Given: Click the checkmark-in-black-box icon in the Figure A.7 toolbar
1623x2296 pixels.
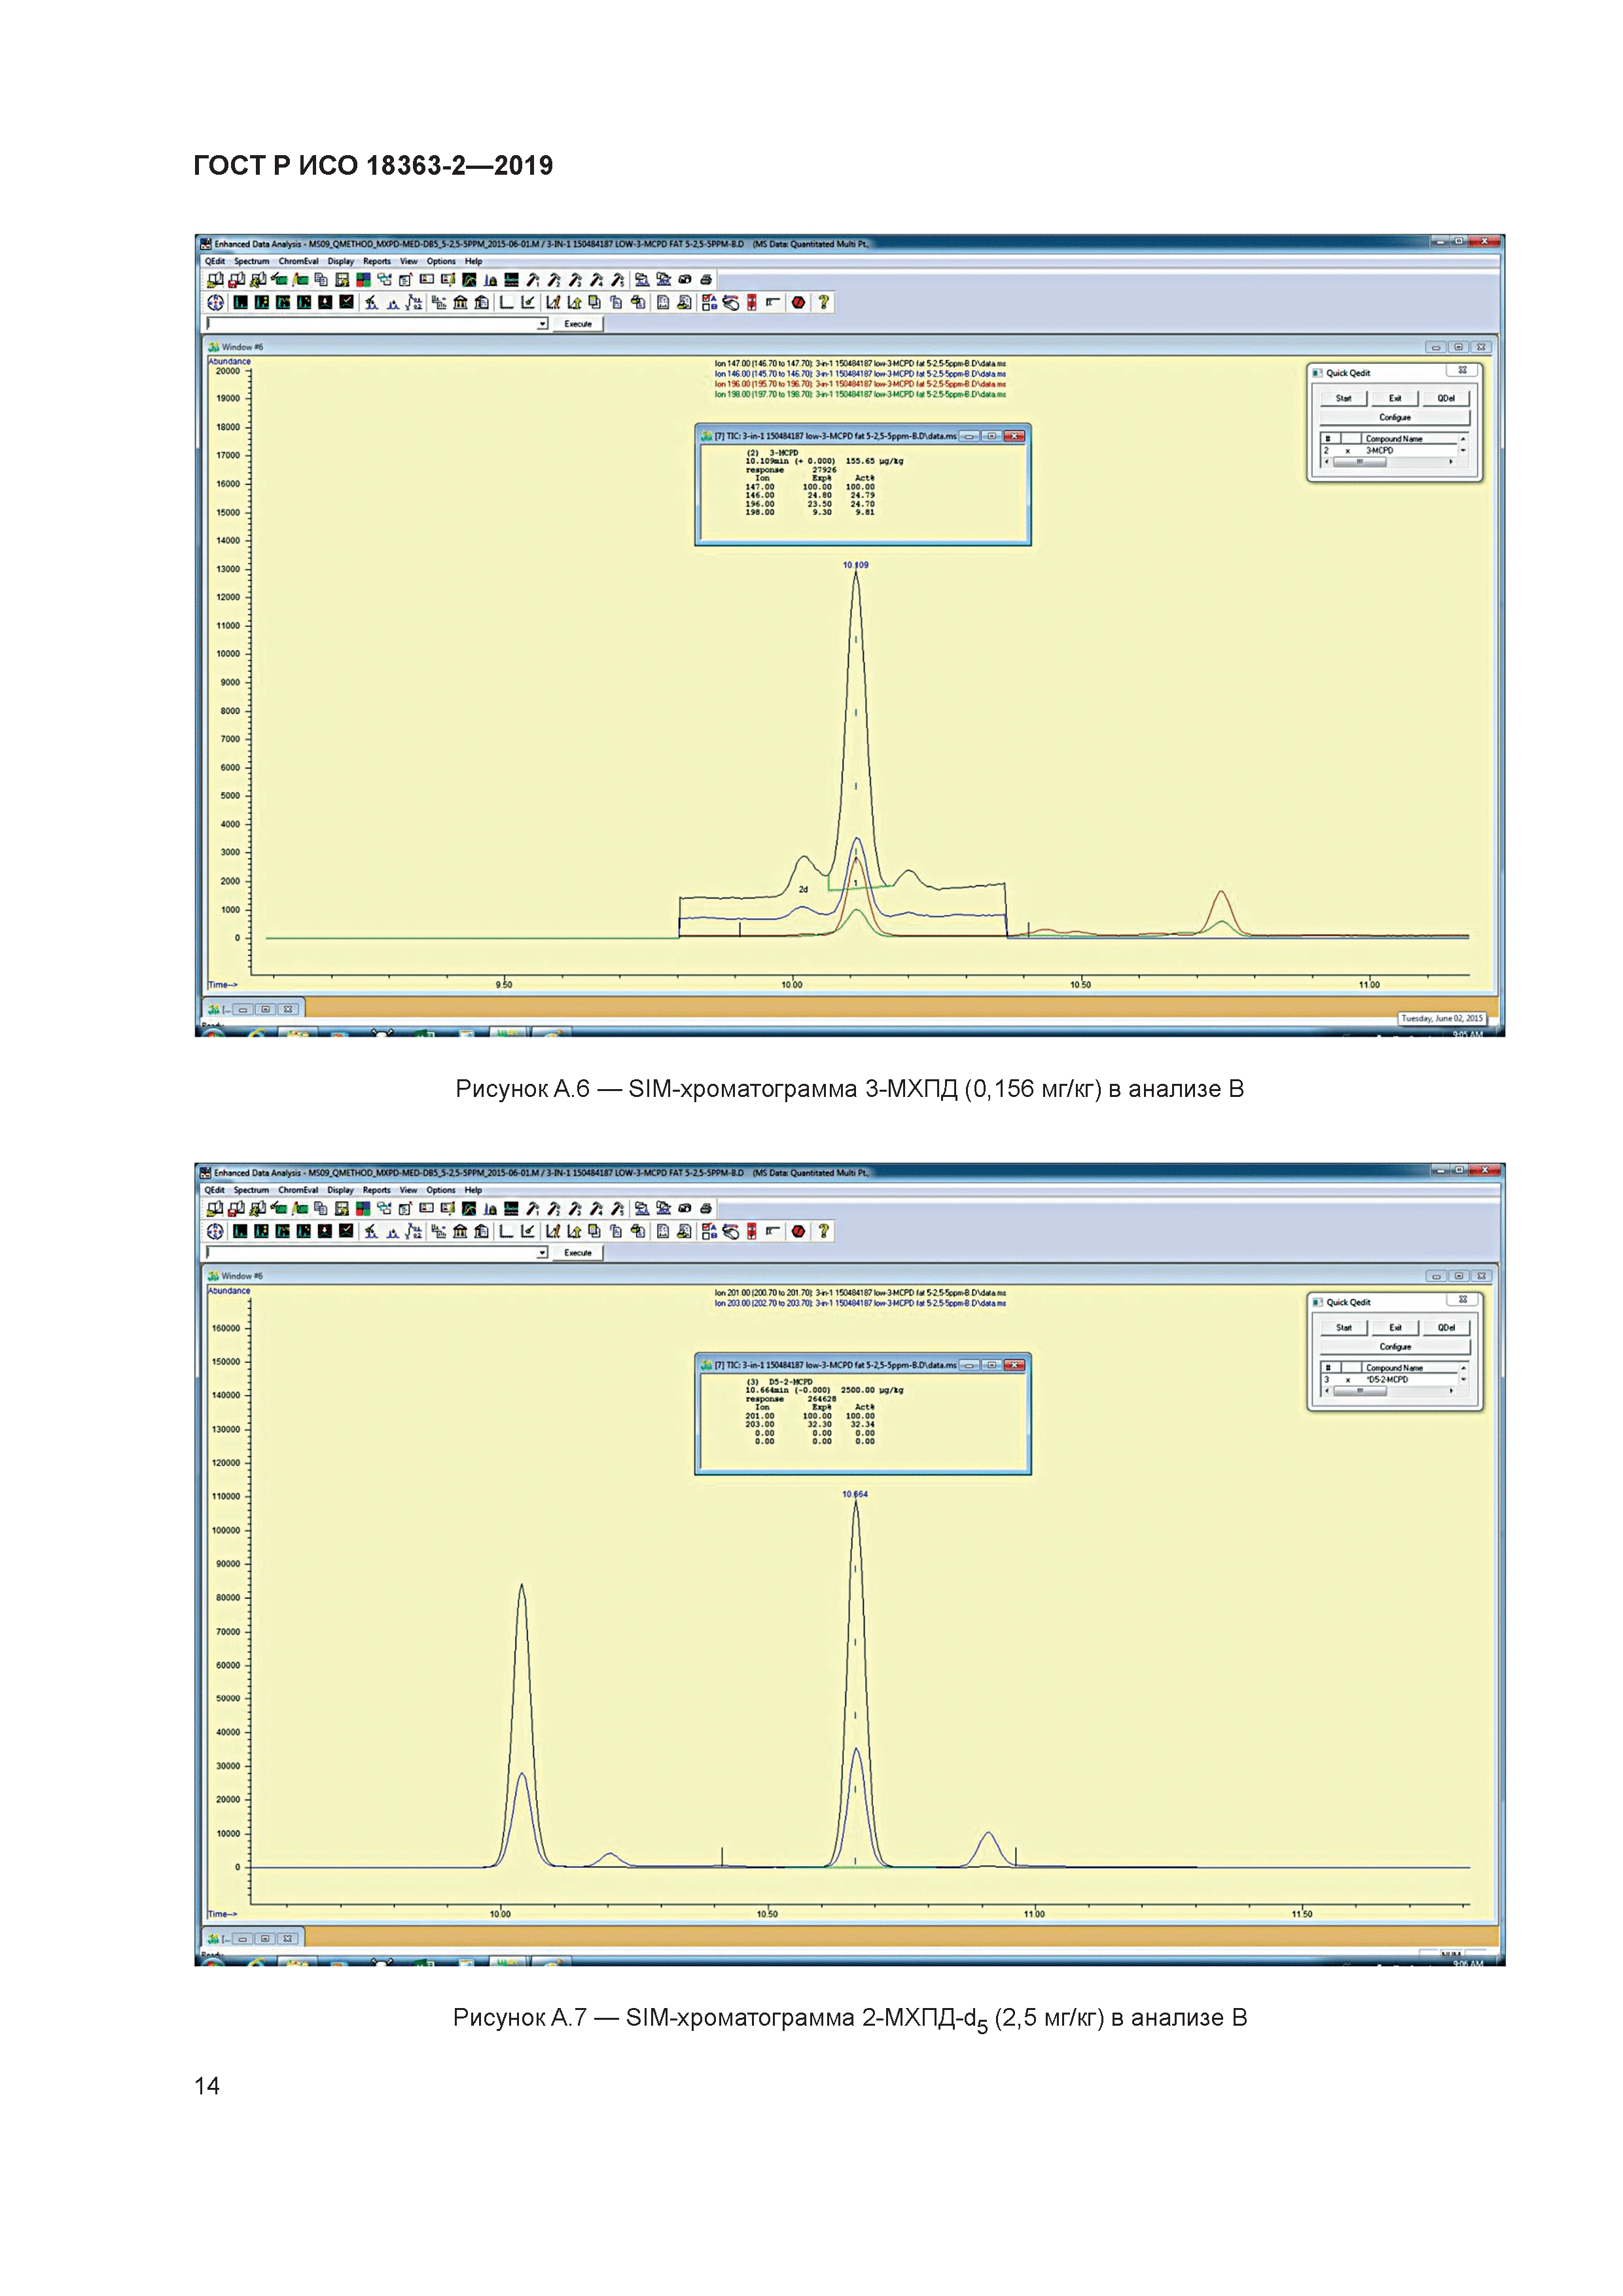Looking at the screenshot, I should coord(346,1231).
